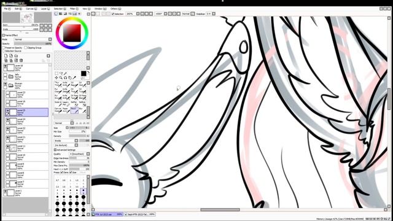
Task: Toggle pressure Size checkbox
Action: point(71,173)
